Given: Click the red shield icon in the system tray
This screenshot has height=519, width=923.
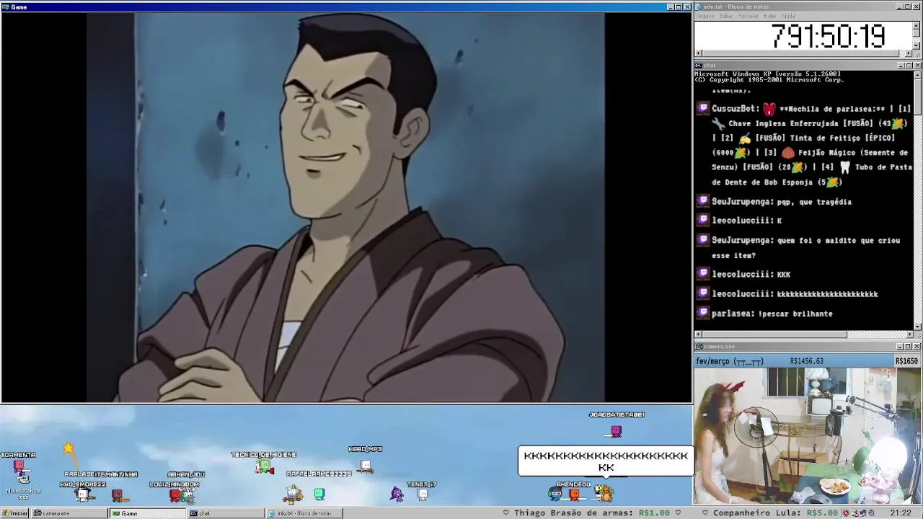Looking at the screenshot, I should (845, 513).
